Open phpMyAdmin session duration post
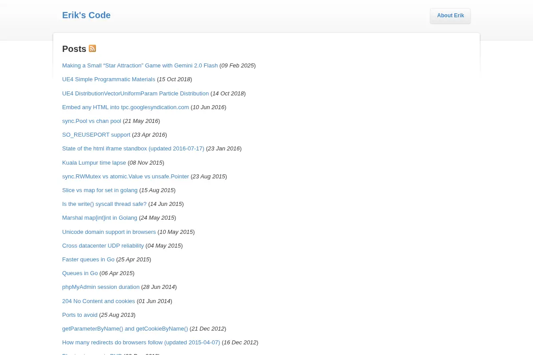The width and height of the screenshot is (533, 355). 101,287
